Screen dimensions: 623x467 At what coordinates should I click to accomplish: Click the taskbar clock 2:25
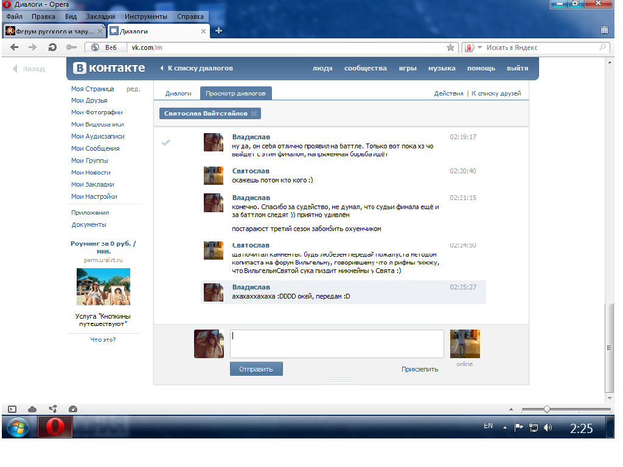coord(581,428)
